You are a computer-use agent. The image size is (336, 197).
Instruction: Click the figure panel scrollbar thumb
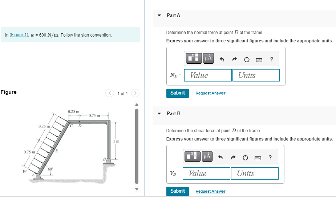pyautogui.click(x=137, y=146)
